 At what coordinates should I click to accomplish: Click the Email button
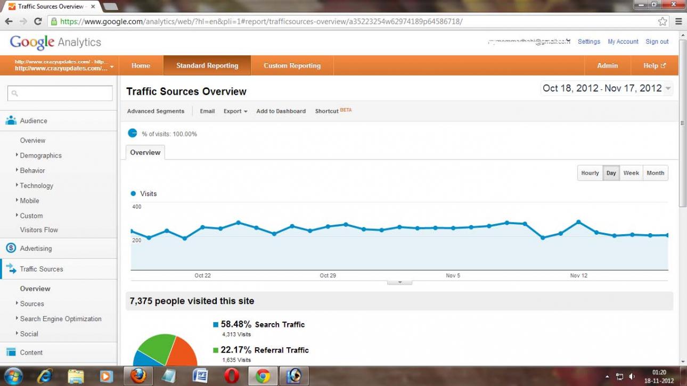pyautogui.click(x=207, y=111)
